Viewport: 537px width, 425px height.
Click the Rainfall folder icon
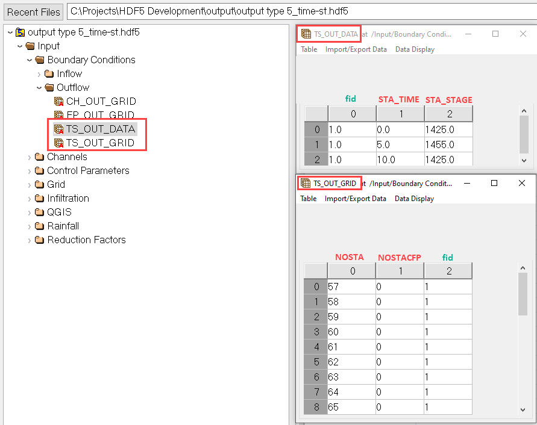(x=40, y=226)
